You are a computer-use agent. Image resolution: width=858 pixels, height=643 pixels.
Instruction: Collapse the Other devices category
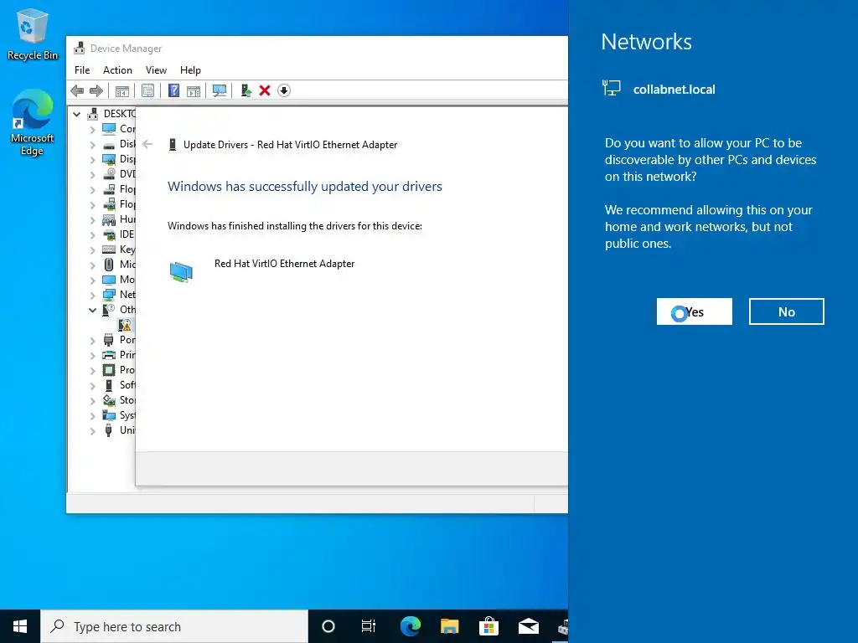(92, 310)
